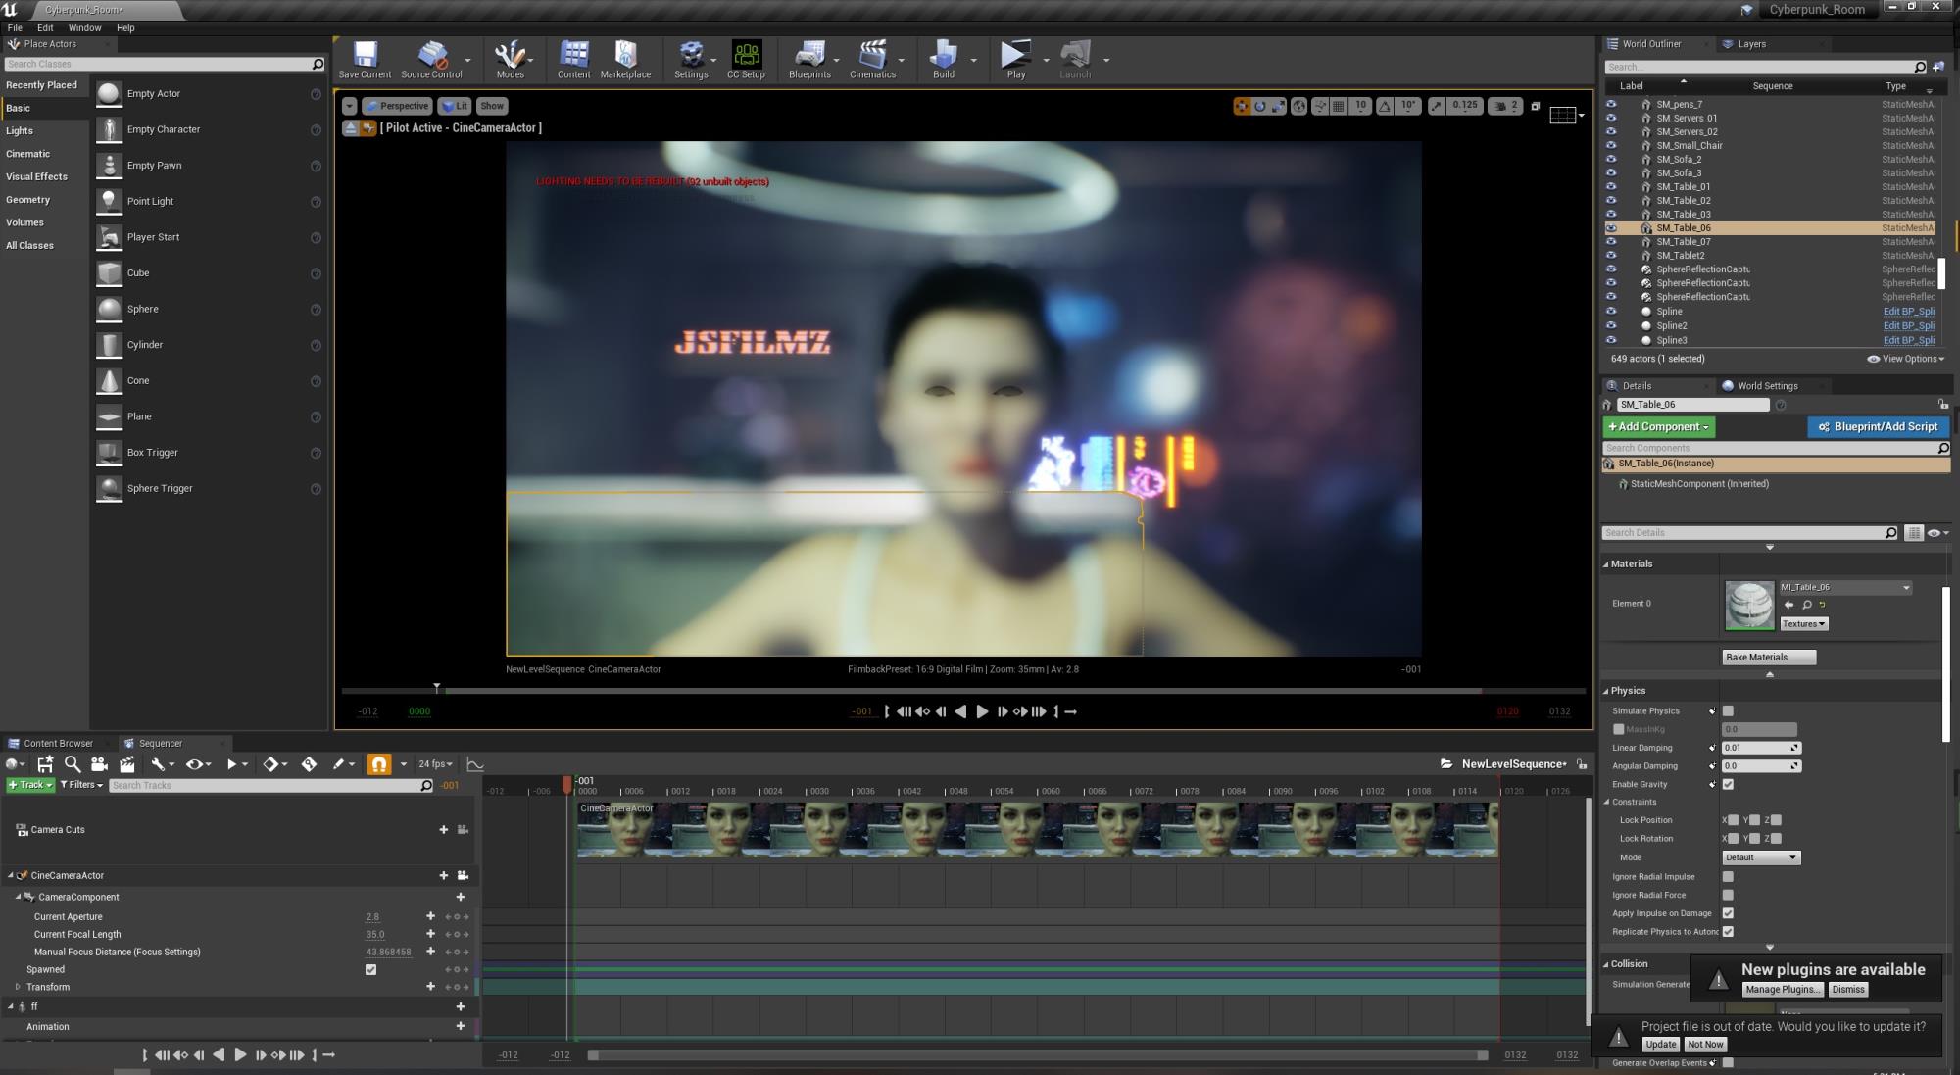
Task: Open View Options in World Outliner
Action: point(1906,359)
